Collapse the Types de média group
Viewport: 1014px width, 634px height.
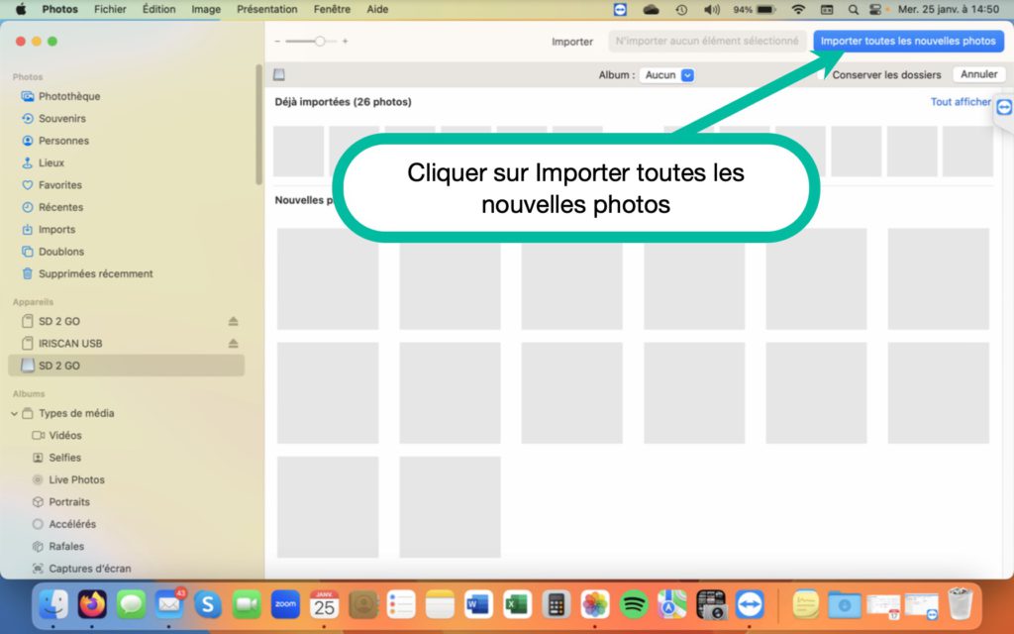pyautogui.click(x=14, y=413)
